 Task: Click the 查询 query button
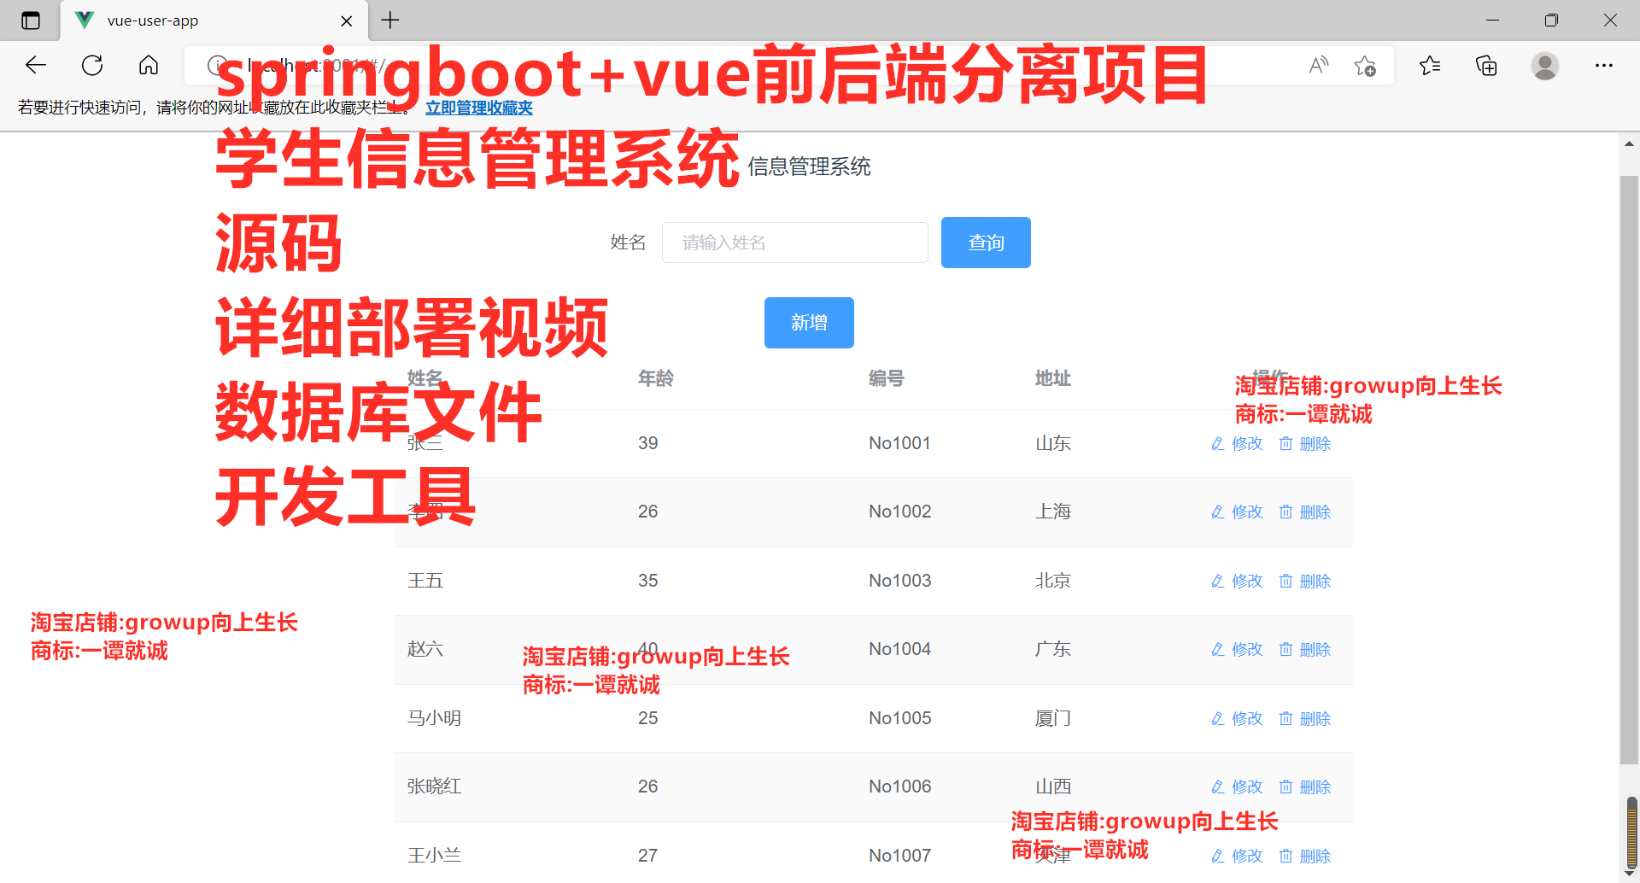tap(985, 242)
